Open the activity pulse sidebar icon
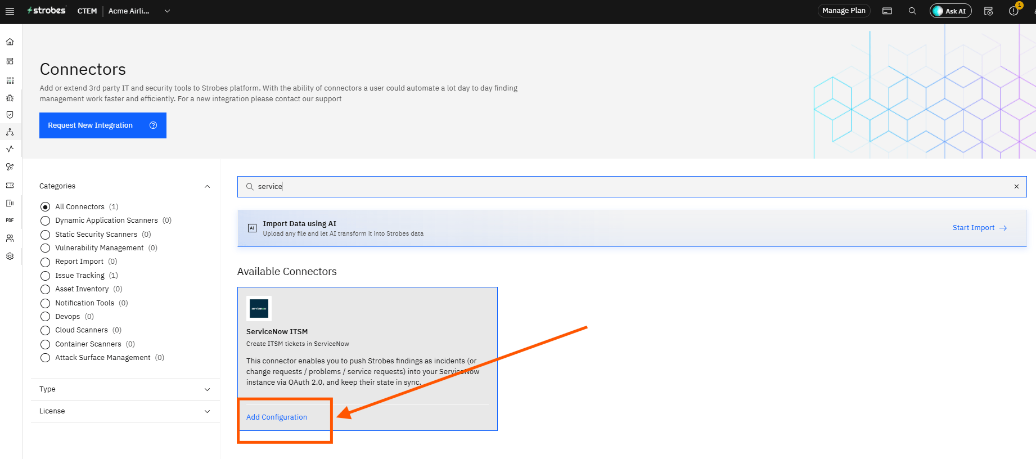1036x459 pixels. [10, 149]
